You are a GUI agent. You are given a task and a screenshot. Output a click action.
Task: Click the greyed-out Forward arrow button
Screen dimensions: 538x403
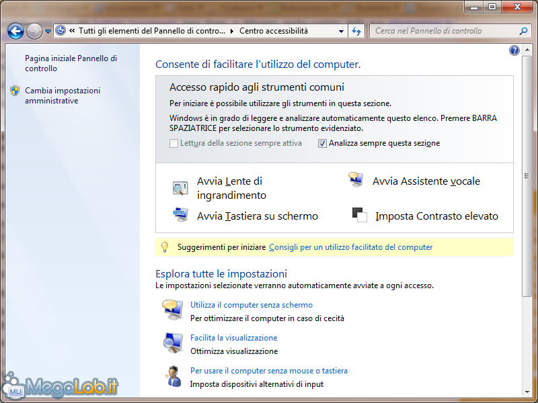point(34,31)
